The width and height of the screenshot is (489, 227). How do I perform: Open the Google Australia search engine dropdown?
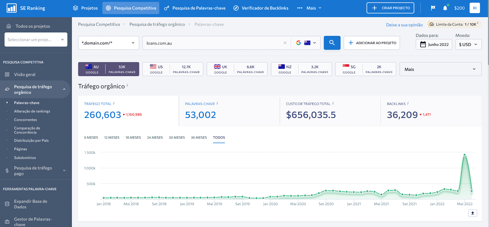coord(306,43)
